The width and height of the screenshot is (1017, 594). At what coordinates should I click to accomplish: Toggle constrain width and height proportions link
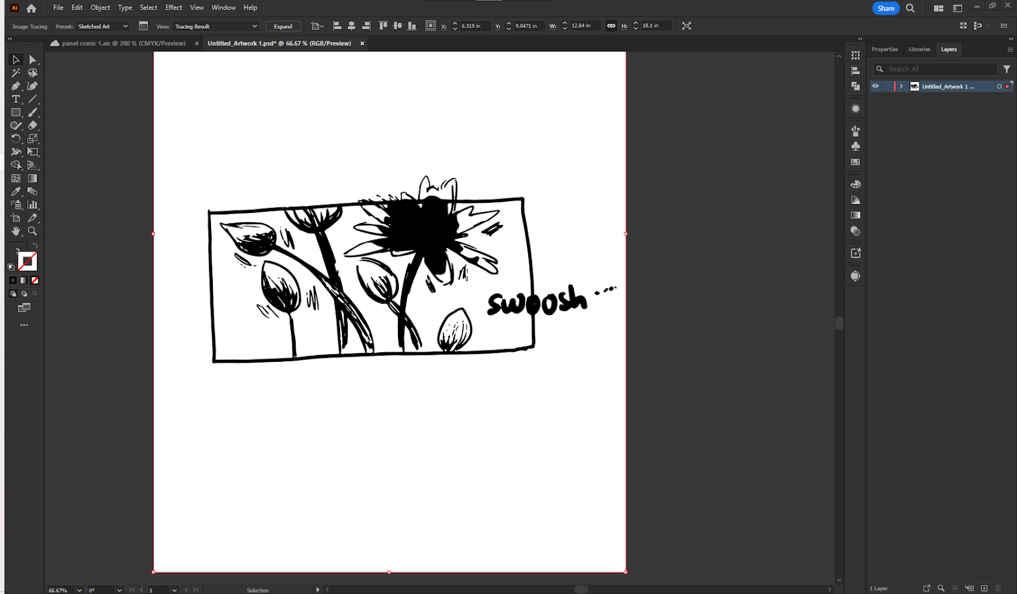point(611,26)
